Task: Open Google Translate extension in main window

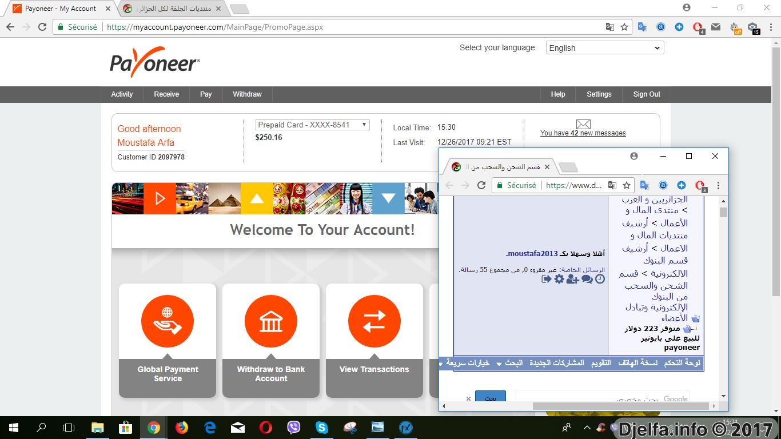Action: coord(642,27)
